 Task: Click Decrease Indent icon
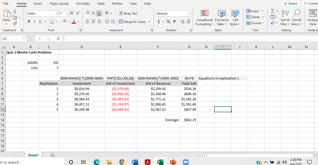click(x=107, y=22)
